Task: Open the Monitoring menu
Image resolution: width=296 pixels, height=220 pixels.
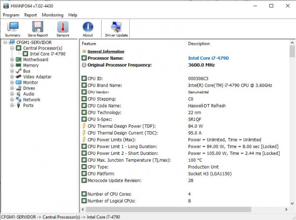Action: tap(52, 15)
